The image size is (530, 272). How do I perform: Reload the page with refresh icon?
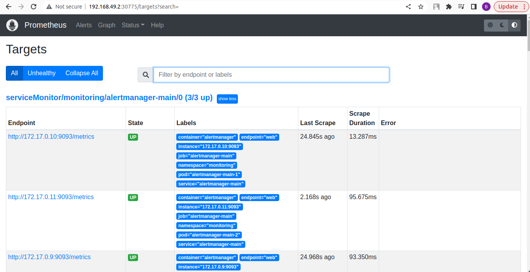[x=34, y=7]
